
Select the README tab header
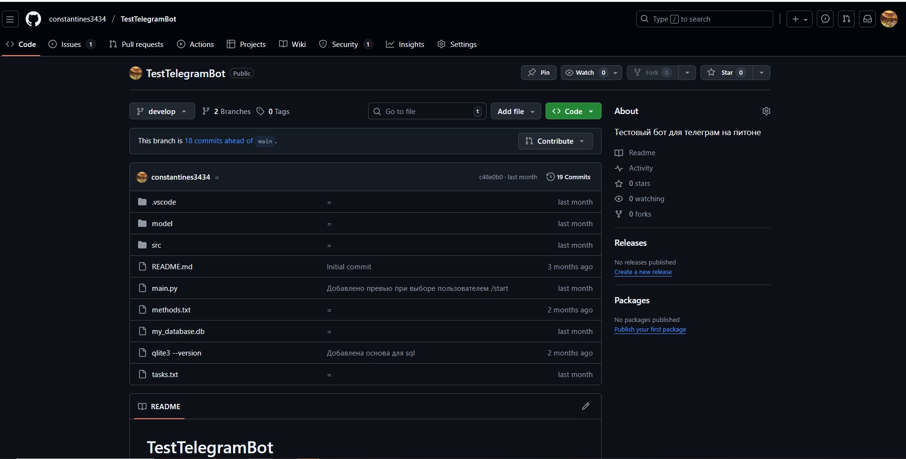tap(159, 406)
